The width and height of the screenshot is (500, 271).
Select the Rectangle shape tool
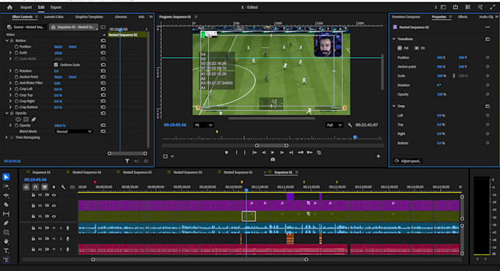tap(6, 233)
